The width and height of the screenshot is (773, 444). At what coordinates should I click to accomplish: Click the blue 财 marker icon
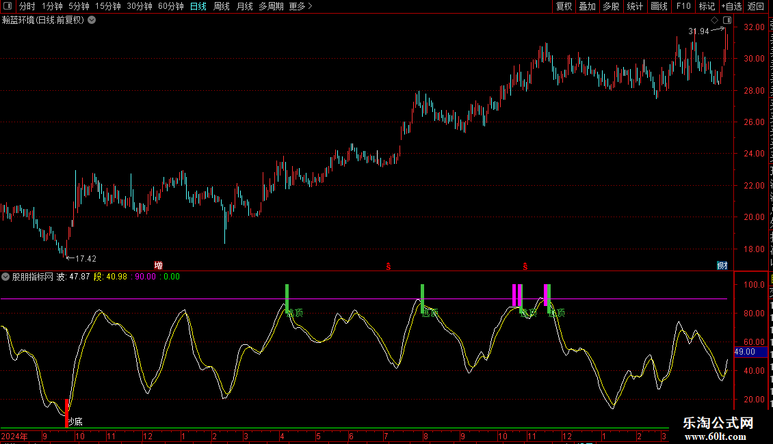722,265
